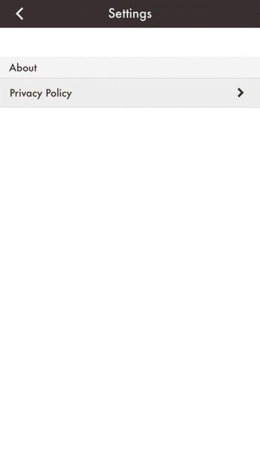The image size is (260, 462).
Task: Click the Privacy Policy text label
Action: pyautogui.click(x=41, y=94)
